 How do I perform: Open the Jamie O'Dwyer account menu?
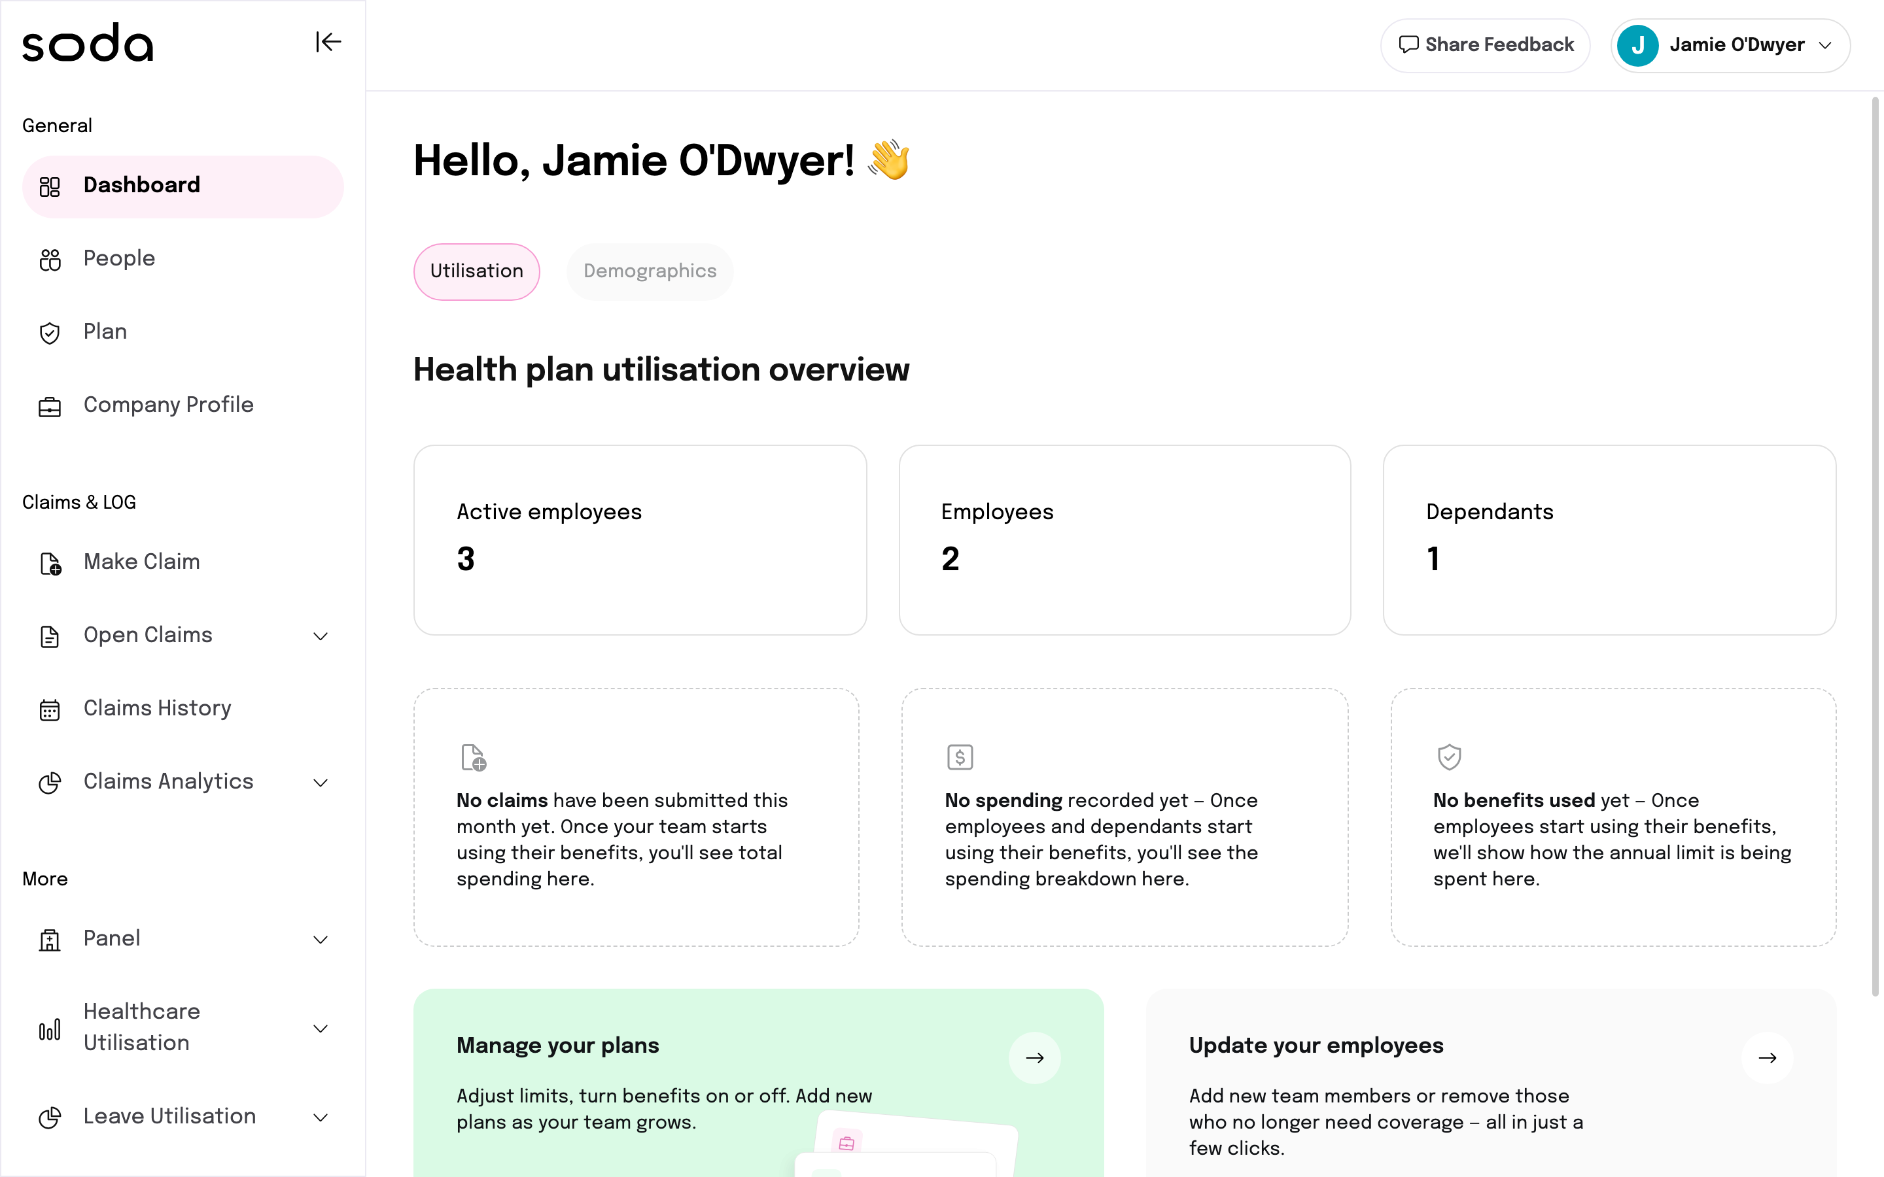click(x=1730, y=45)
